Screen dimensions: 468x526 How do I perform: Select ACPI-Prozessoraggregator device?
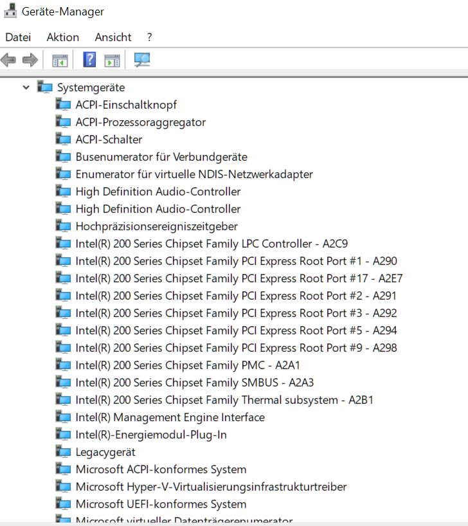tap(141, 122)
